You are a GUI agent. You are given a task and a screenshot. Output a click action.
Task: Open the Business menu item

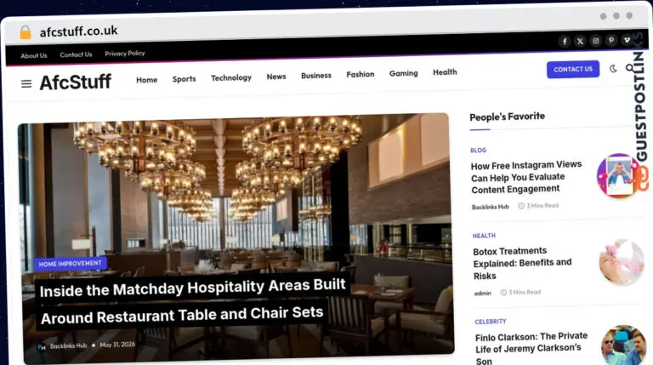(x=316, y=76)
